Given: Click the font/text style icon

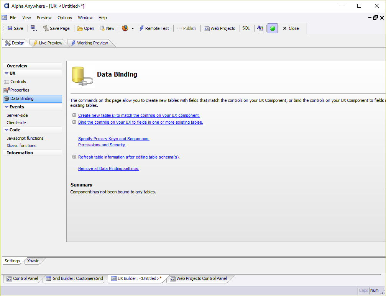Looking at the screenshot, I should pyautogui.click(x=260, y=28).
